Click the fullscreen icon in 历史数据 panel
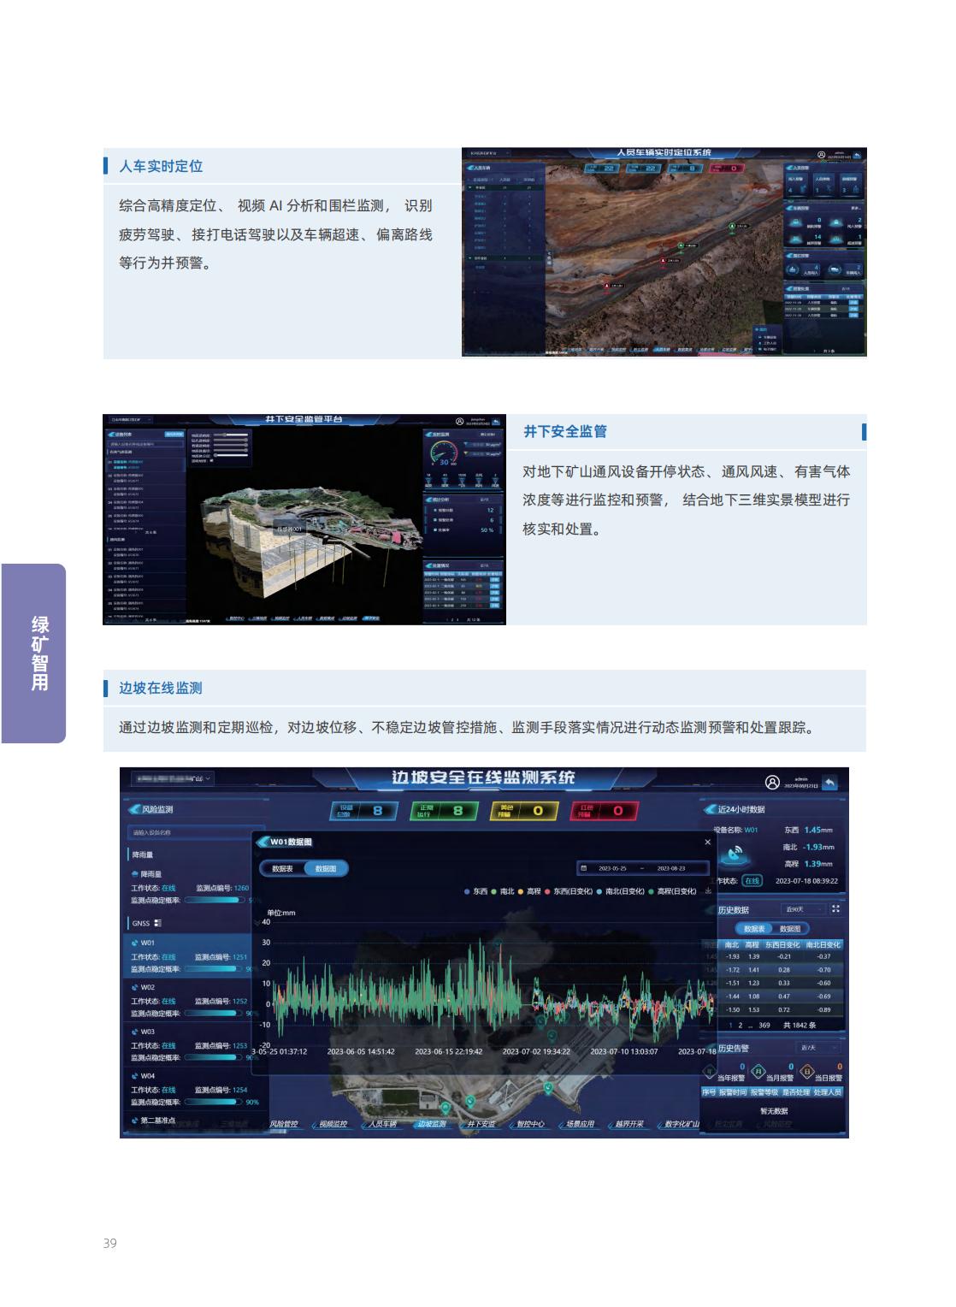 coord(835,909)
